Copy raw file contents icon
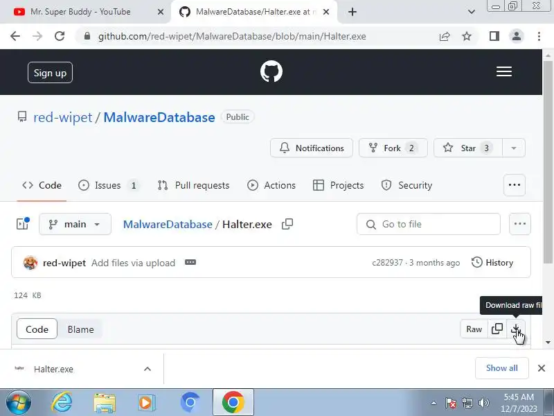 tap(497, 329)
